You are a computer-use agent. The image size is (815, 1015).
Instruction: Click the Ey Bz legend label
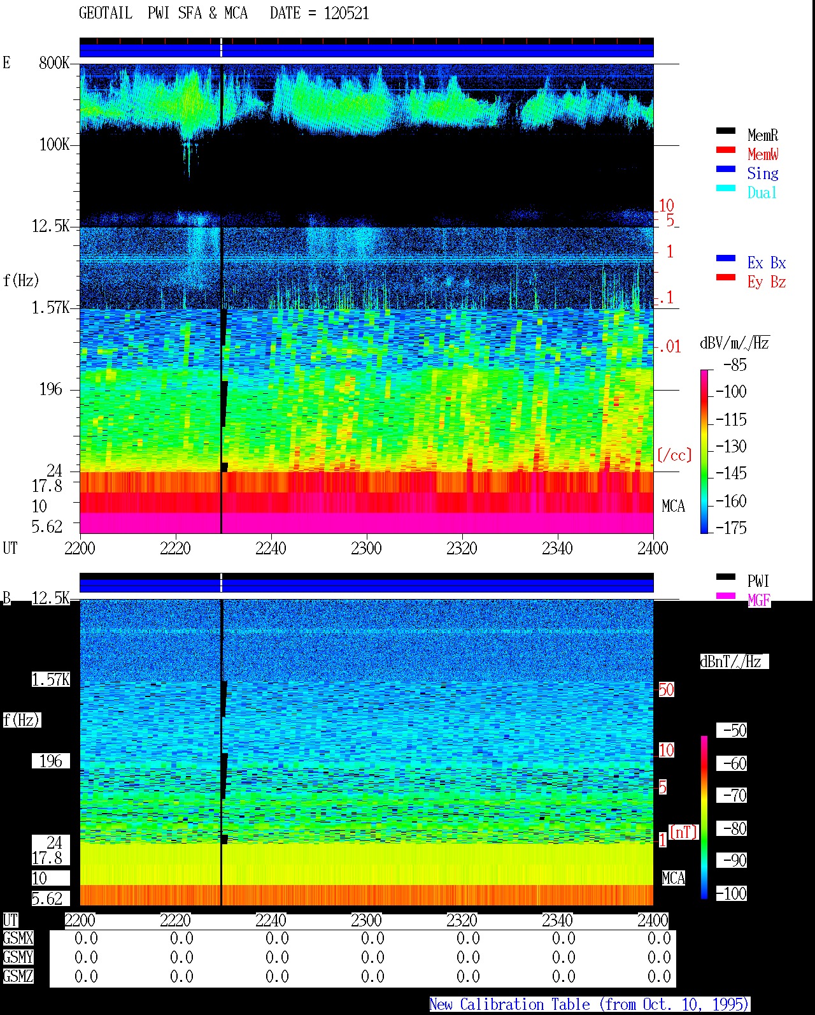pos(767,282)
